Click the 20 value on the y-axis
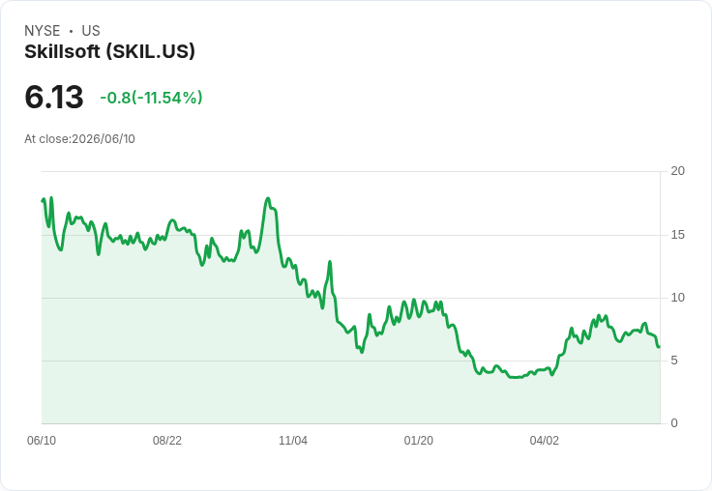This screenshot has height=491, width=712. [x=678, y=171]
